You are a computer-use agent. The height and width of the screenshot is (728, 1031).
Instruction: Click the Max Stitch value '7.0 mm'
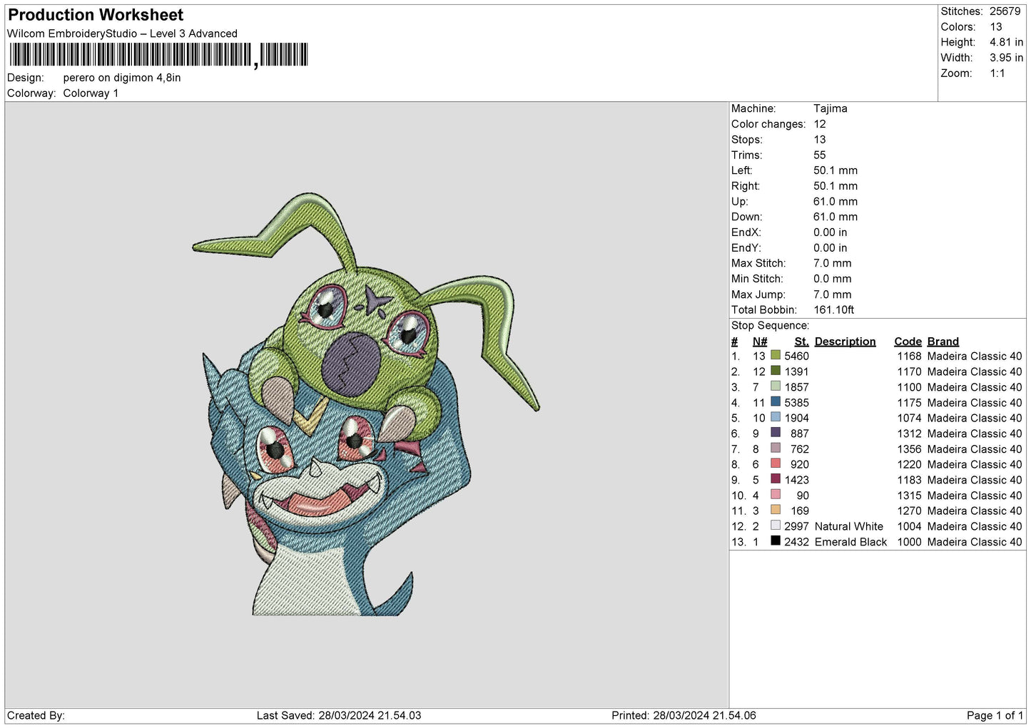tap(833, 263)
